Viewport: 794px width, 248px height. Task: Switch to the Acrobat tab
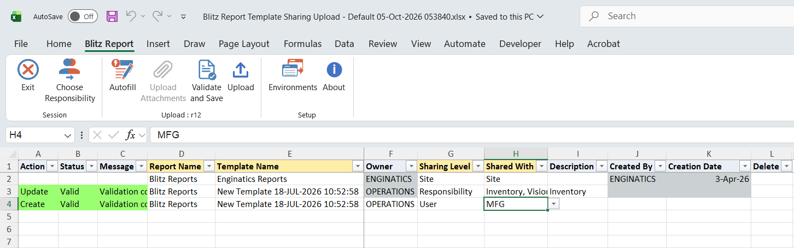click(x=604, y=44)
